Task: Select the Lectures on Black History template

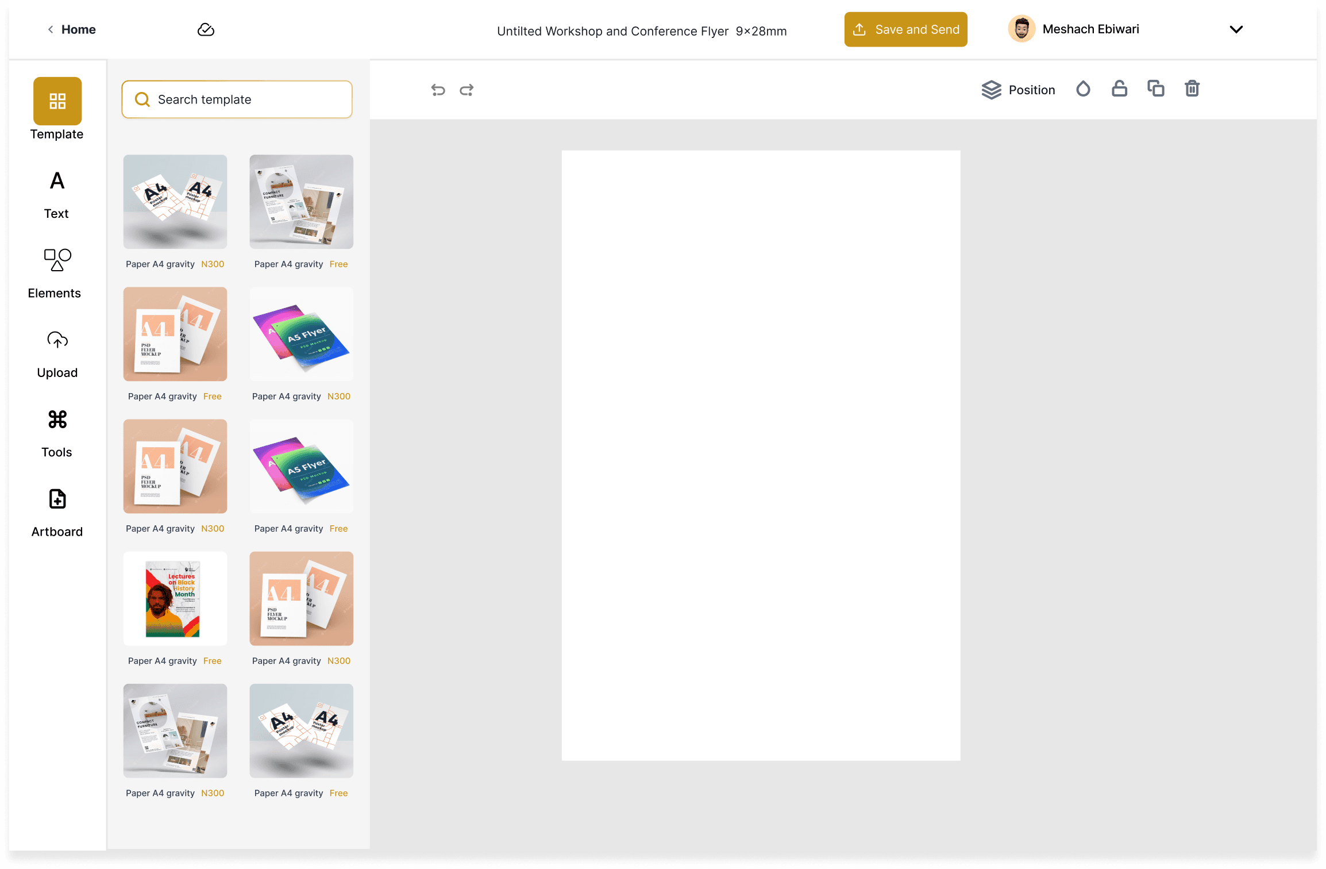Action: pos(175,598)
